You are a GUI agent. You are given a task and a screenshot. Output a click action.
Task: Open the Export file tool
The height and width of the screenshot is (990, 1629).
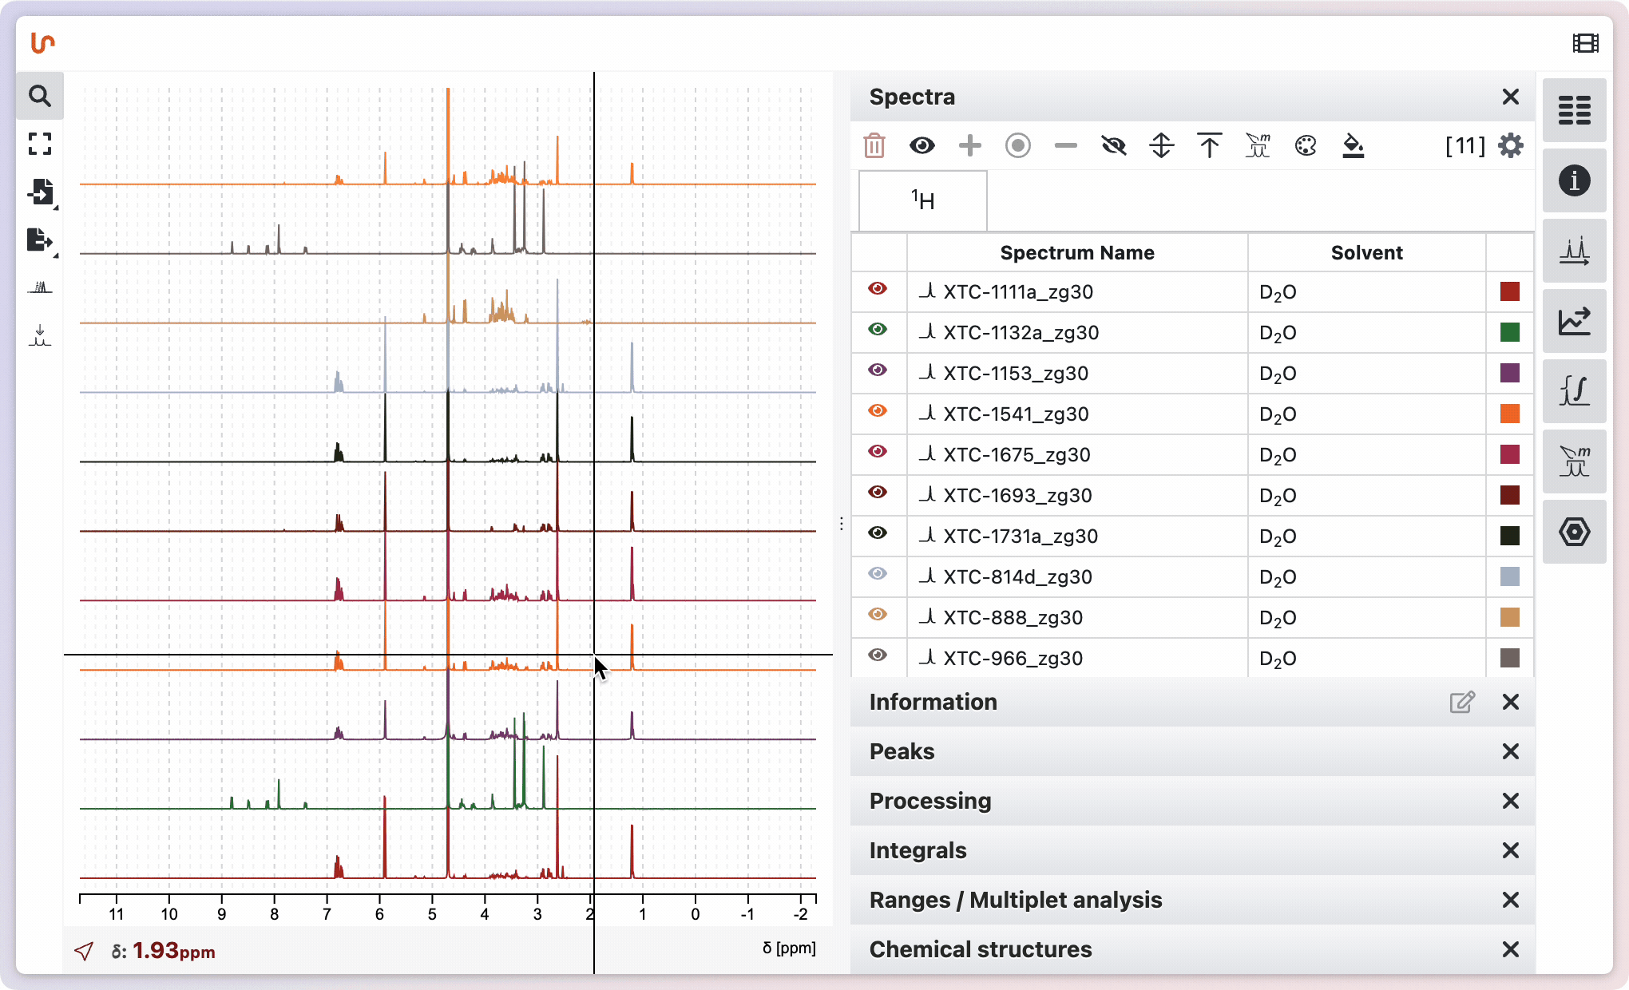coord(39,240)
